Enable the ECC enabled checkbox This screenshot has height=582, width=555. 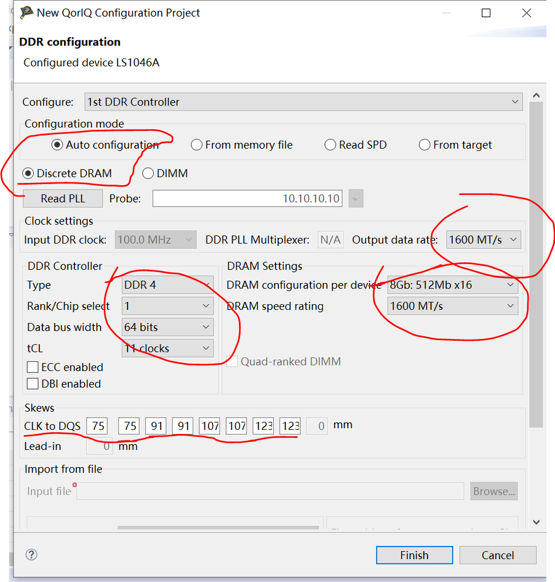[33, 367]
